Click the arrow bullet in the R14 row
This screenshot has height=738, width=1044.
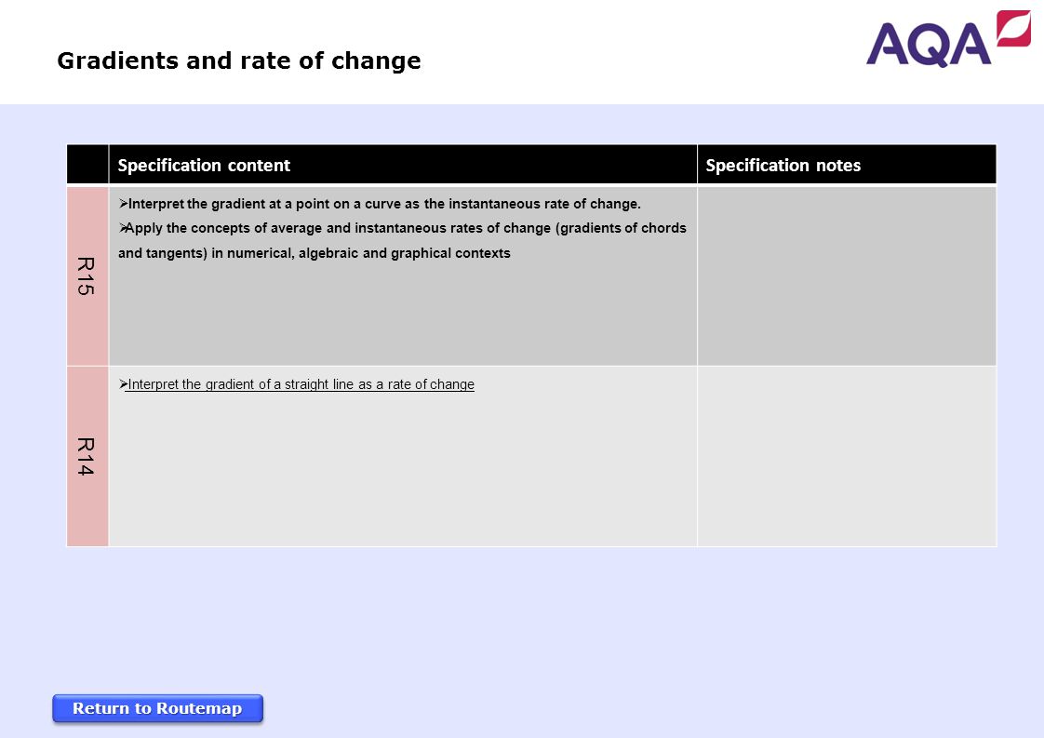pos(123,383)
